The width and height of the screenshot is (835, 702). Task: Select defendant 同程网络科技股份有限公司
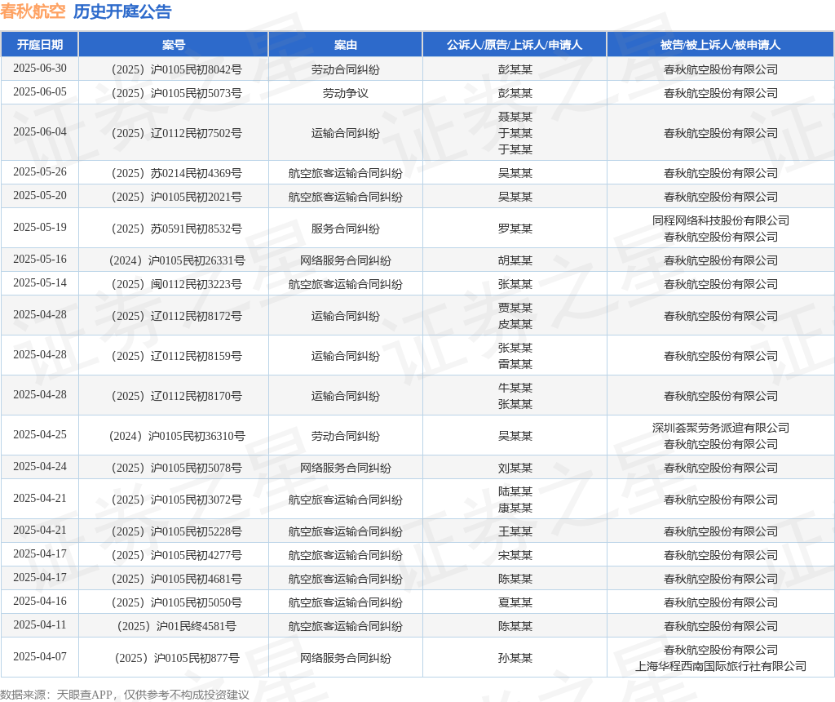pyautogui.click(x=721, y=220)
